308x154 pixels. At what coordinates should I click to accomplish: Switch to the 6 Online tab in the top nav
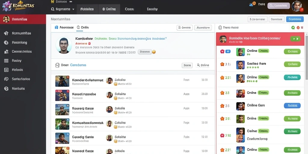coord(109,9)
